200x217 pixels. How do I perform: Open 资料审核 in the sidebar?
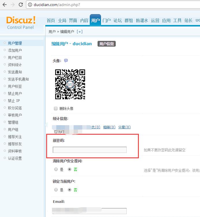(x=15, y=151)
